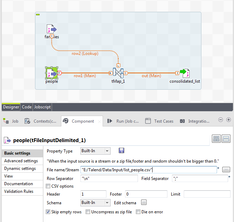Close the Component view tab
The width and height of the screenshot is (234, 222).
pos(99,122)
